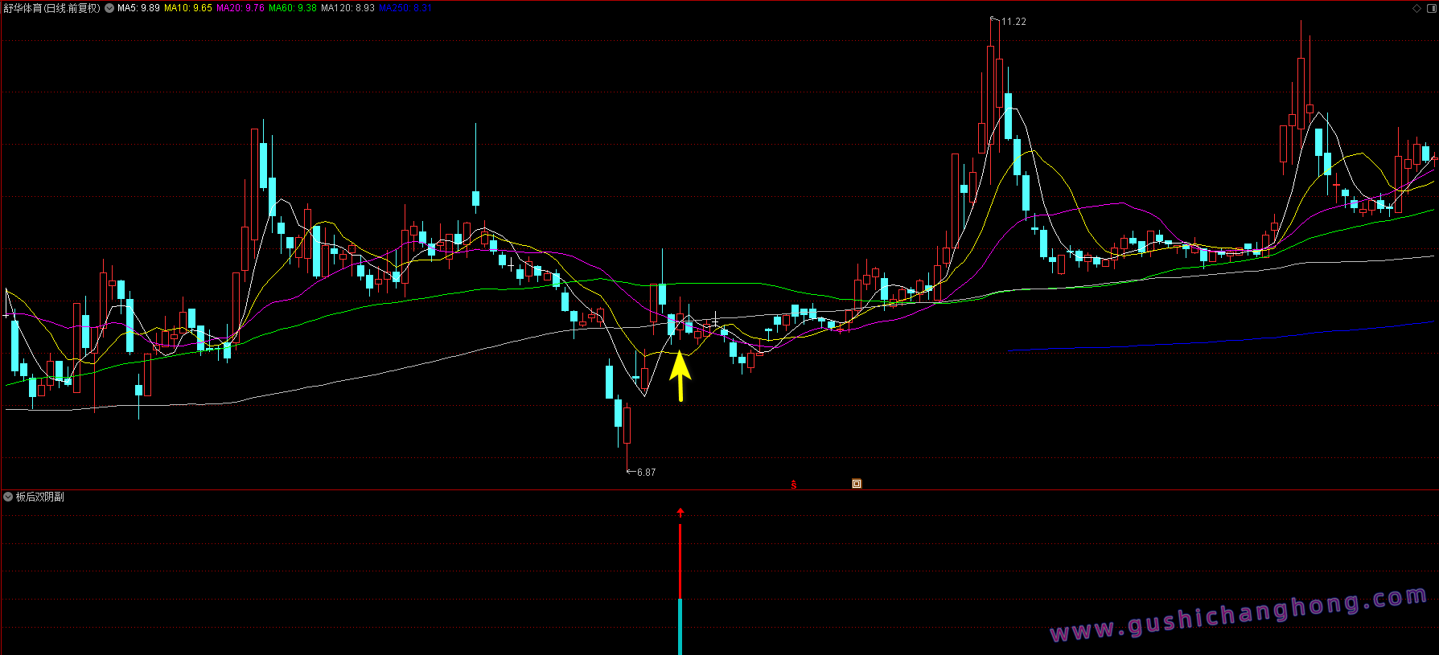Viewport: 1439px width, 655px height.
Task: Select the white MA120 label
Action: click(347, 8)
